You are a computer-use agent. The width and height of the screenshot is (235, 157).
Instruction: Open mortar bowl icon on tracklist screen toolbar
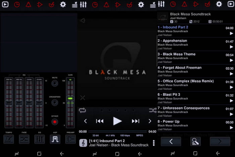coord(207,4)
